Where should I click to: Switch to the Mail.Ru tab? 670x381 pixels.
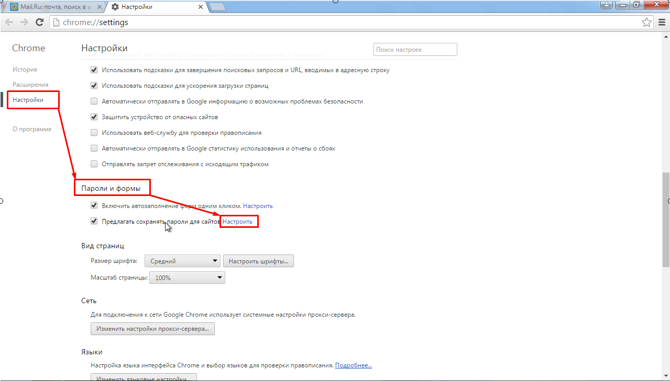tap(57, 7)
